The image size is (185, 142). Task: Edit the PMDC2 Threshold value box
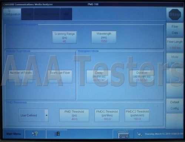tap(137, 115)
